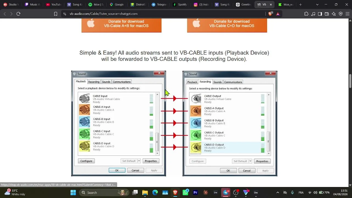The width and height of the screenshot is (352, 198).
Task: Click Donate for download VB-Cable A+B for macOS
Action: coord(121,25)
